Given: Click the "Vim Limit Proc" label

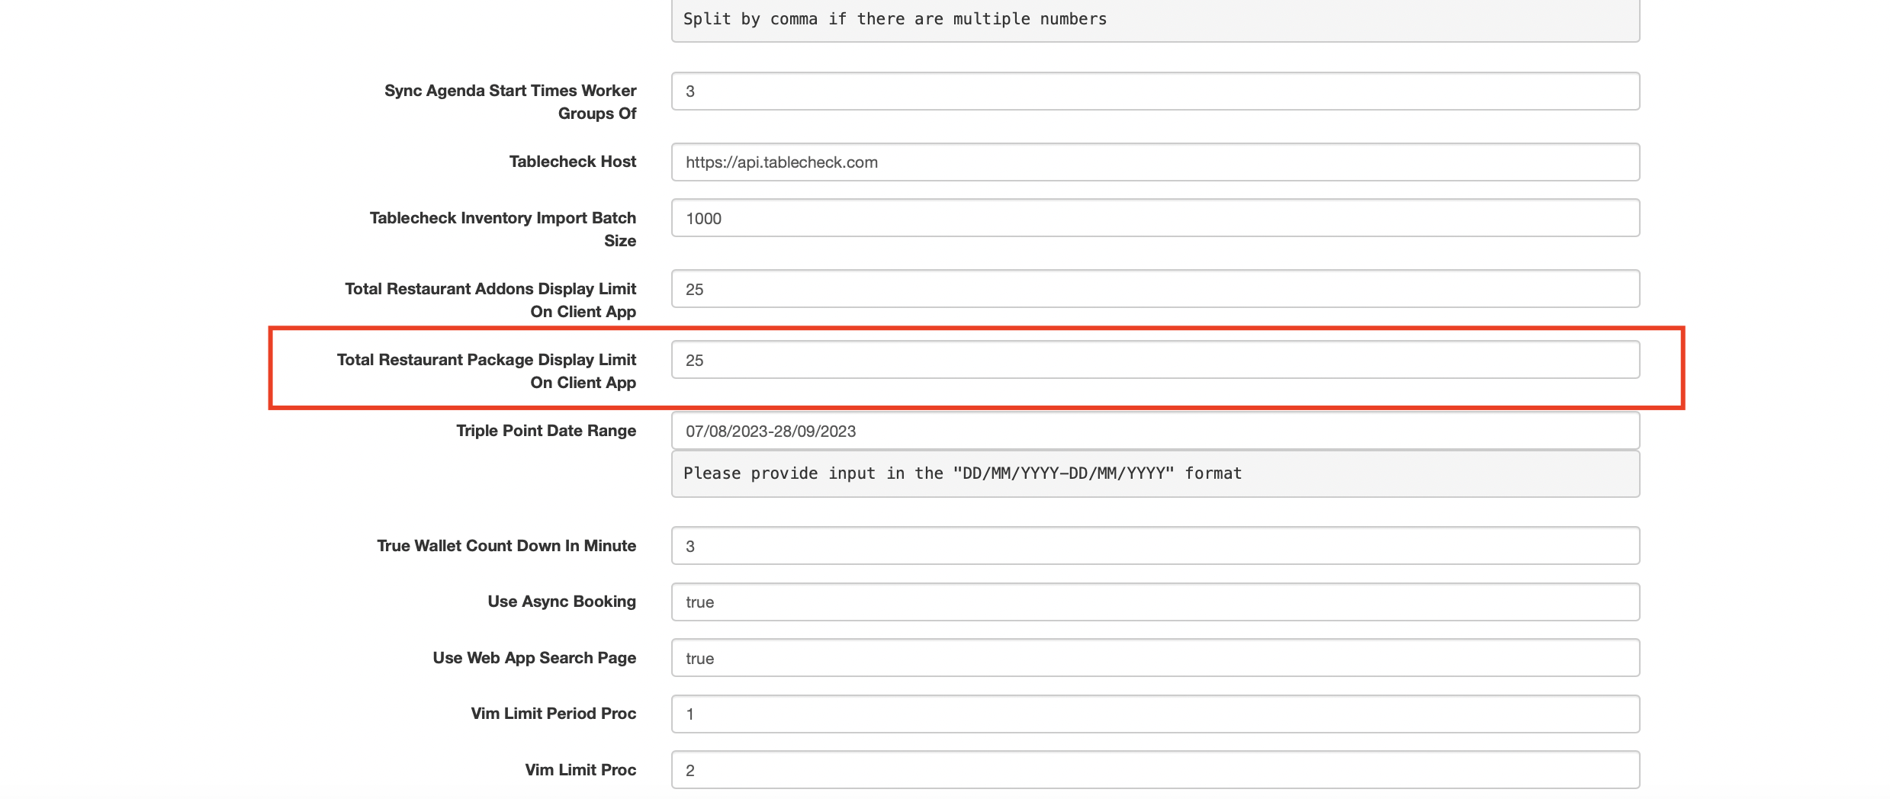Looking at the screenshot, I should tap(580, 770).
